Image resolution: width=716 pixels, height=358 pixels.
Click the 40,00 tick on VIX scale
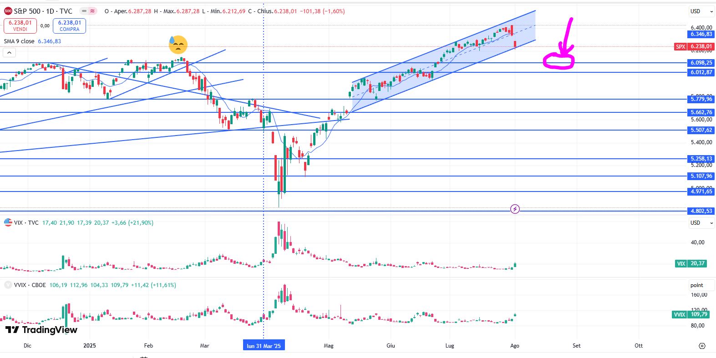click(x=698, y=242)
